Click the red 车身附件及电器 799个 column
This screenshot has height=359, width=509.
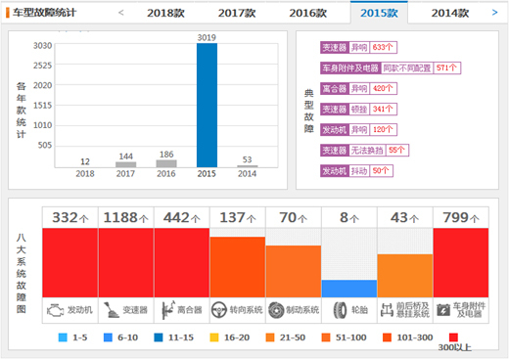pos(461,263)
